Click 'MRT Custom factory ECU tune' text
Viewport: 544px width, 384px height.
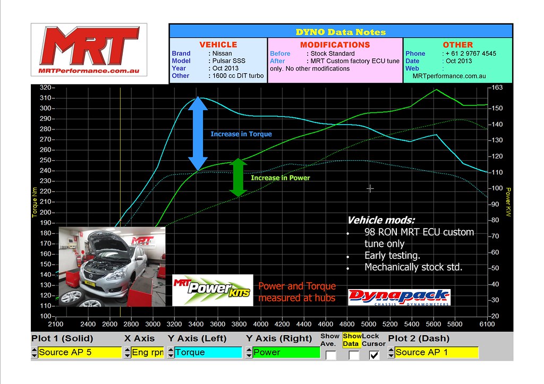coord(355,61)
